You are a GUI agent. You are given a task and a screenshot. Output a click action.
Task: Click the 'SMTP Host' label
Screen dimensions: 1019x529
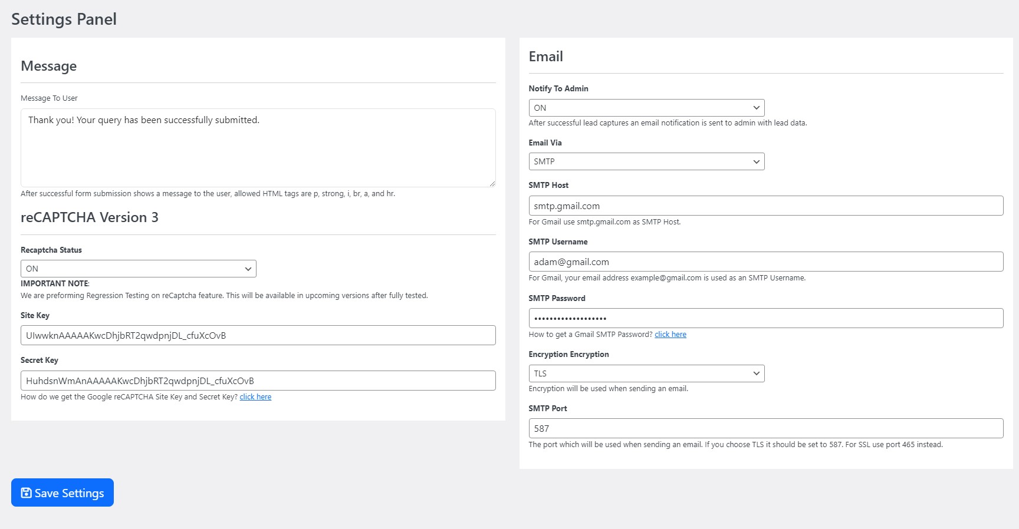click(548, 186)
